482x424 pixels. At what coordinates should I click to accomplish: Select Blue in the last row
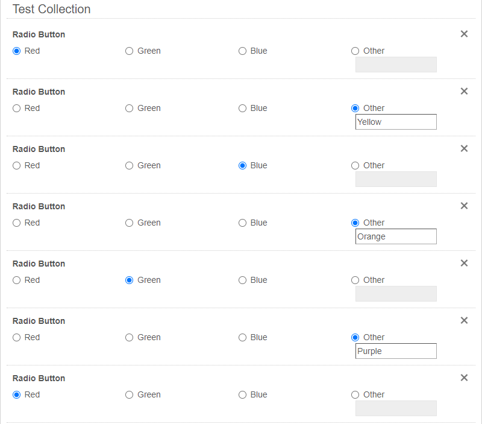tap(242, 395)
